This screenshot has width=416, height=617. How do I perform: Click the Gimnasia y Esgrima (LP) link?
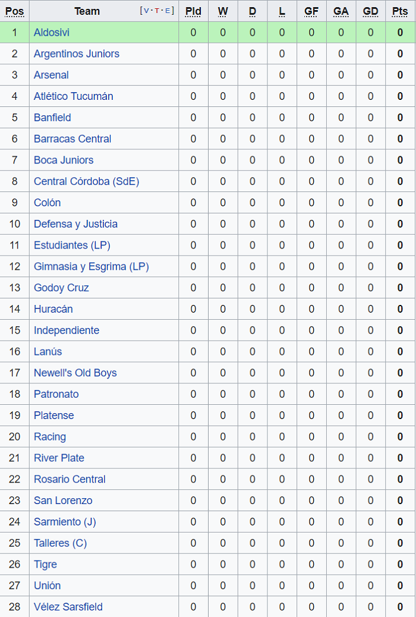click(x=91, y=266)
